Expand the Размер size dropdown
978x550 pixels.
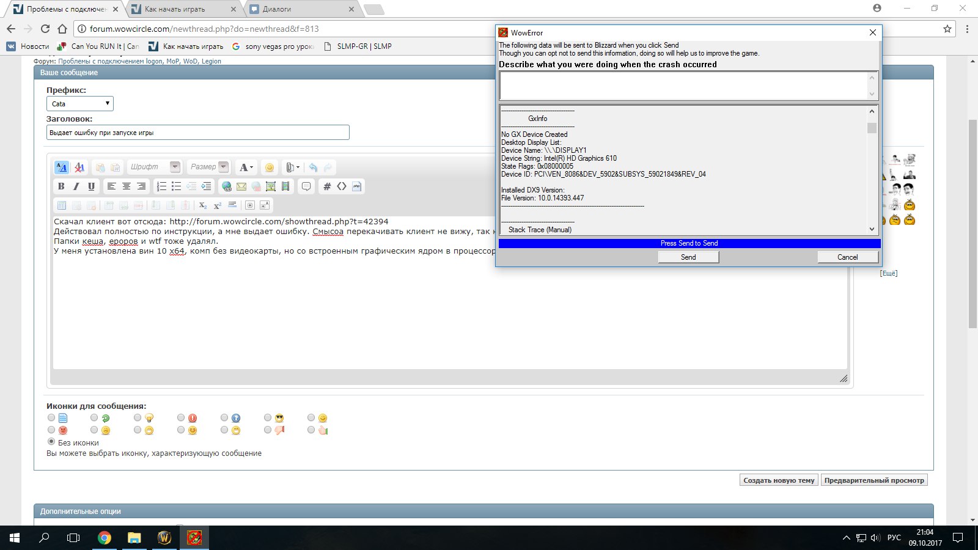224,167
